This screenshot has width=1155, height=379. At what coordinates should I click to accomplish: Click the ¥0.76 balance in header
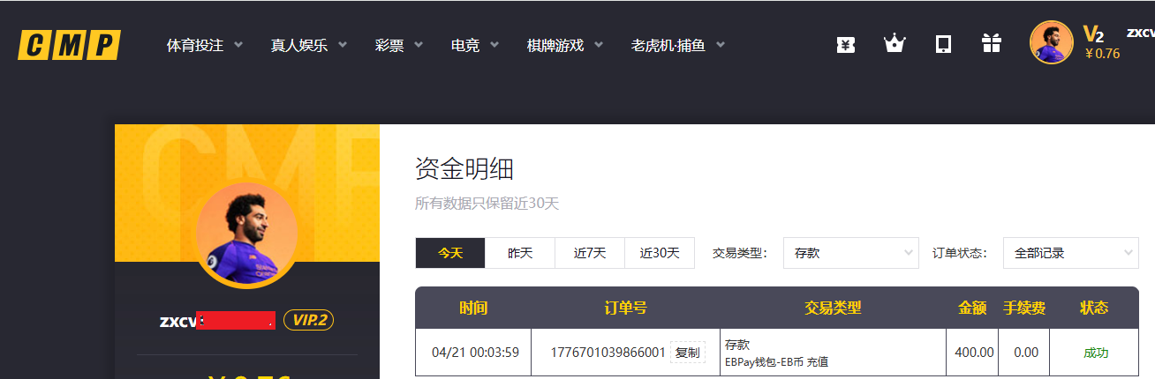[x=1101, y=54]
